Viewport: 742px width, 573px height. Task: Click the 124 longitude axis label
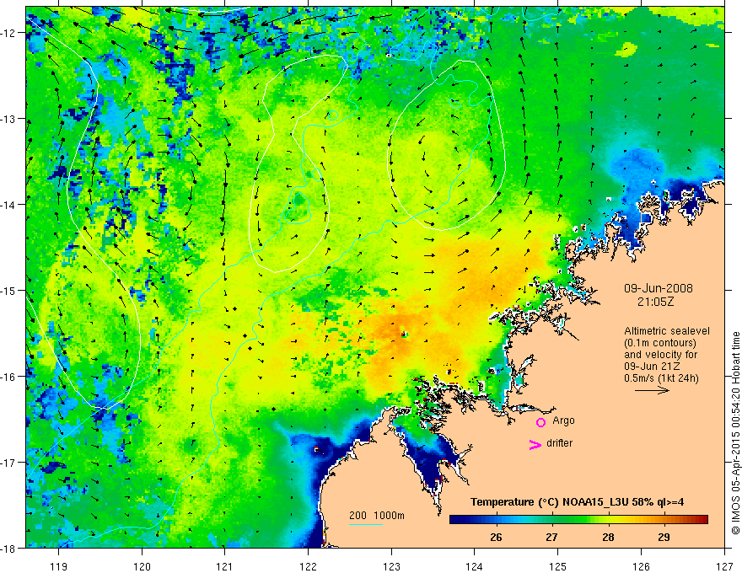pos(475,566)
